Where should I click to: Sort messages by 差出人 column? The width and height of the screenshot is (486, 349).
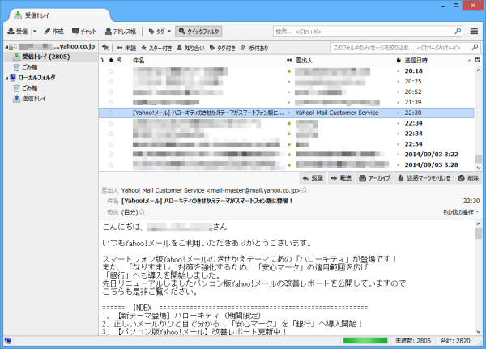[343, 61]
